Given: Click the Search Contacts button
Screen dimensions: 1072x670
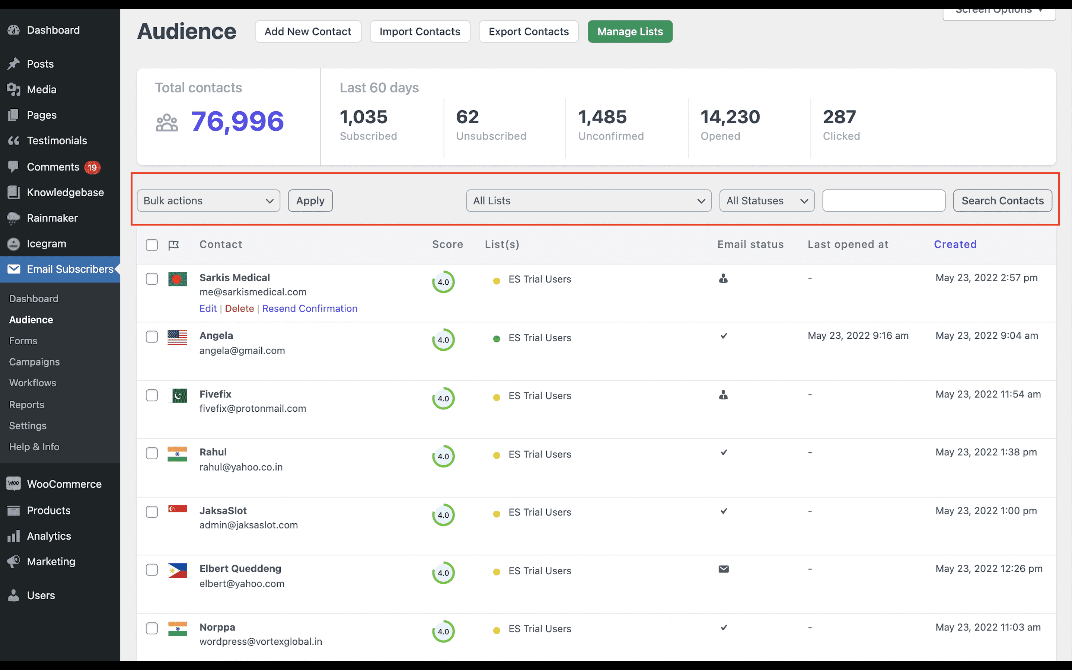Looking at the screenshot, I should pos(1002,200).
